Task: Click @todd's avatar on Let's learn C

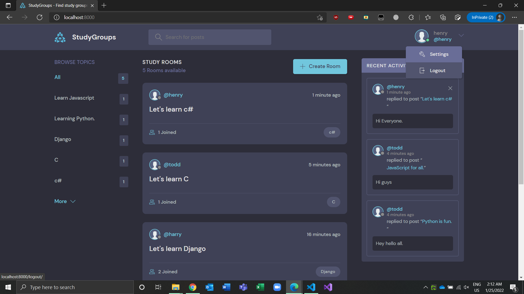Action: [155, 165]
